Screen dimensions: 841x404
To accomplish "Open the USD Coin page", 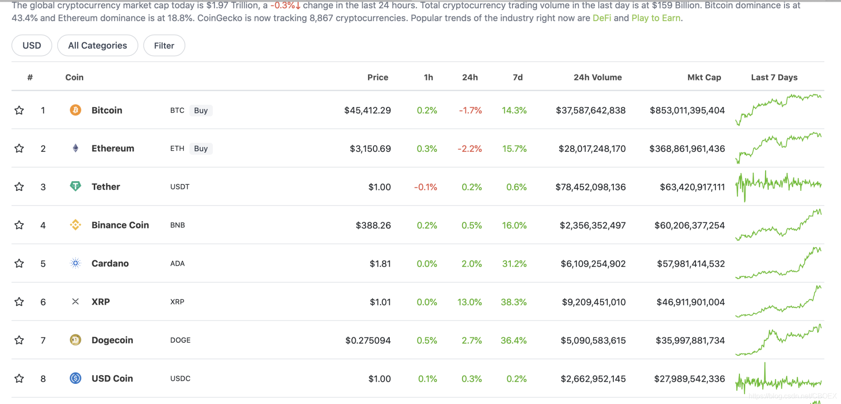I will tap(112, 378).
